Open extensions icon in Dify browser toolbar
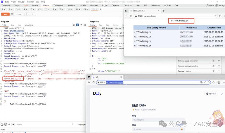The width and height of the screenshot is (225, 133). pos(213,82)
